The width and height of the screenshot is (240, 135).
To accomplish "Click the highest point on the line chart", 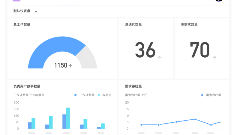I will tap(195, 119).
